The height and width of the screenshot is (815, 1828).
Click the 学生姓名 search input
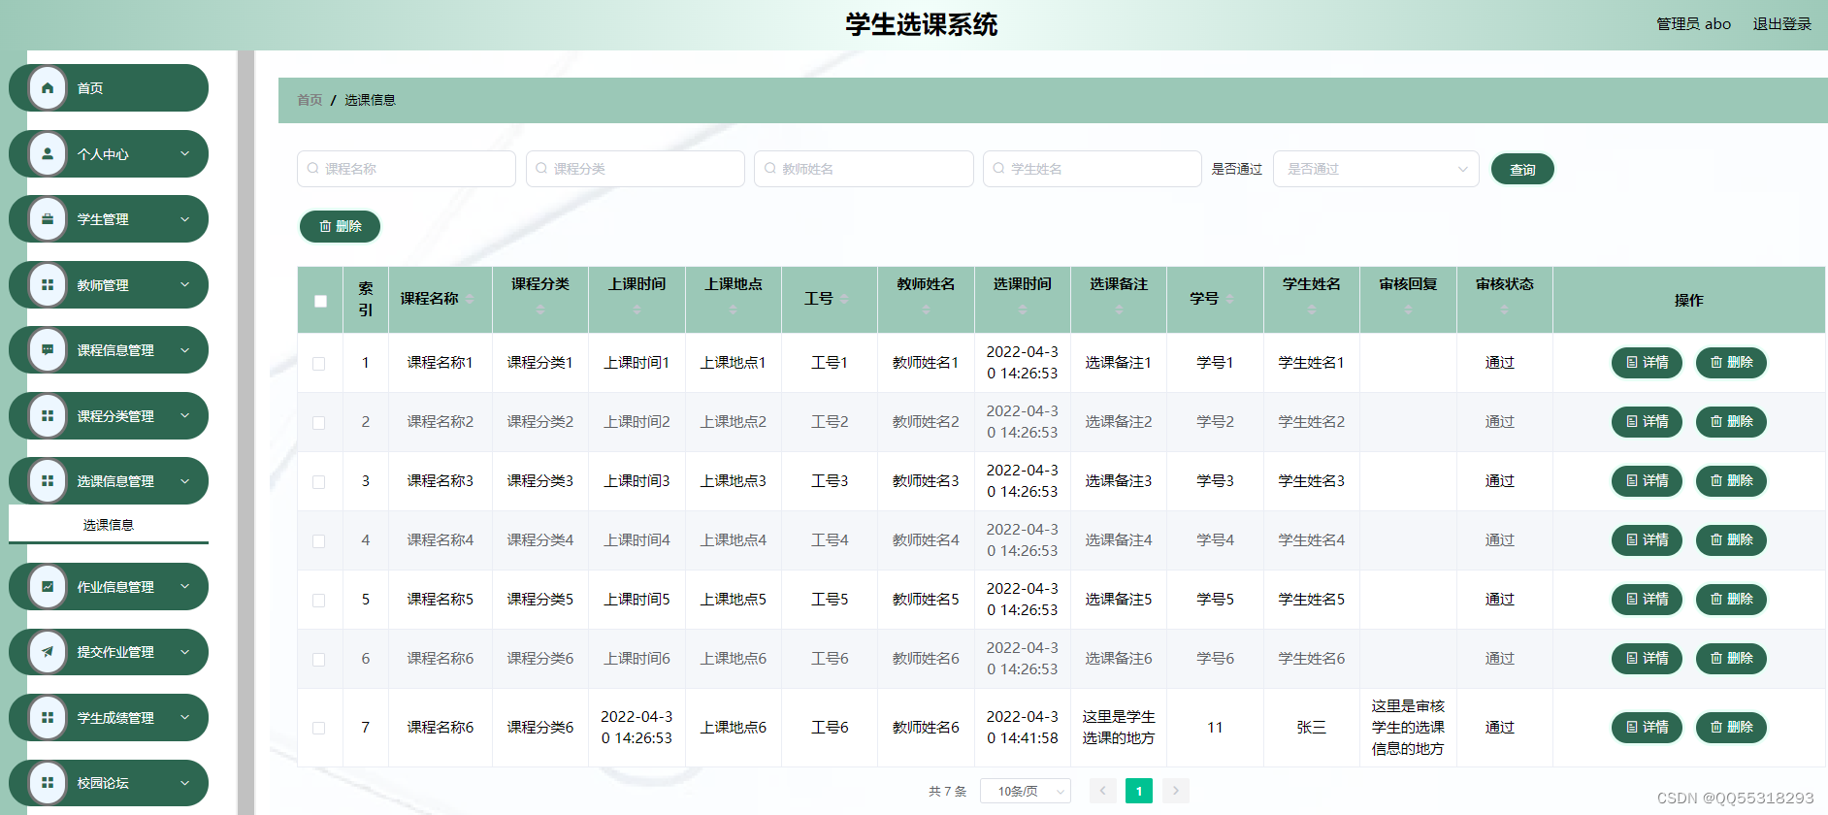tap(1093, 169)
